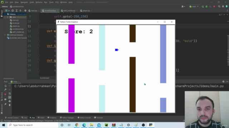229x128 pixels.
Task: Stop the program from the top toolbar
Action: pos(214,6)
